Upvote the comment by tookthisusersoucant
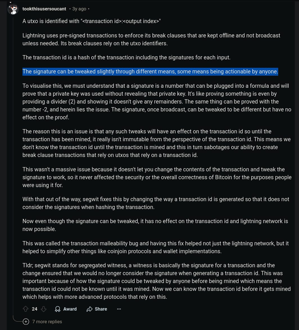Screen dimensions: 299x330 26,309
